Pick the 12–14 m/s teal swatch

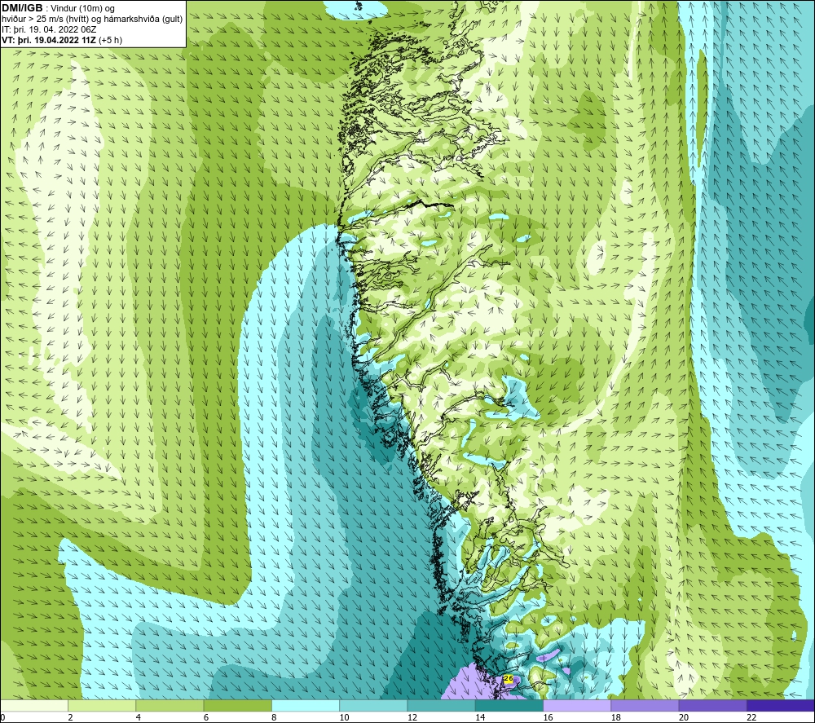(x=441, y=705)
